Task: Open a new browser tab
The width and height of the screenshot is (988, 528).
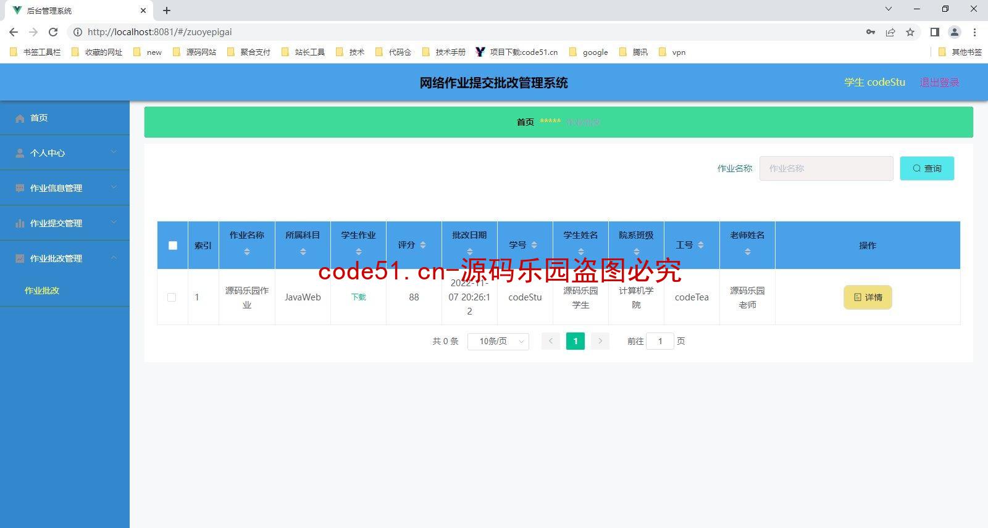Action: (x=167, y=10)
